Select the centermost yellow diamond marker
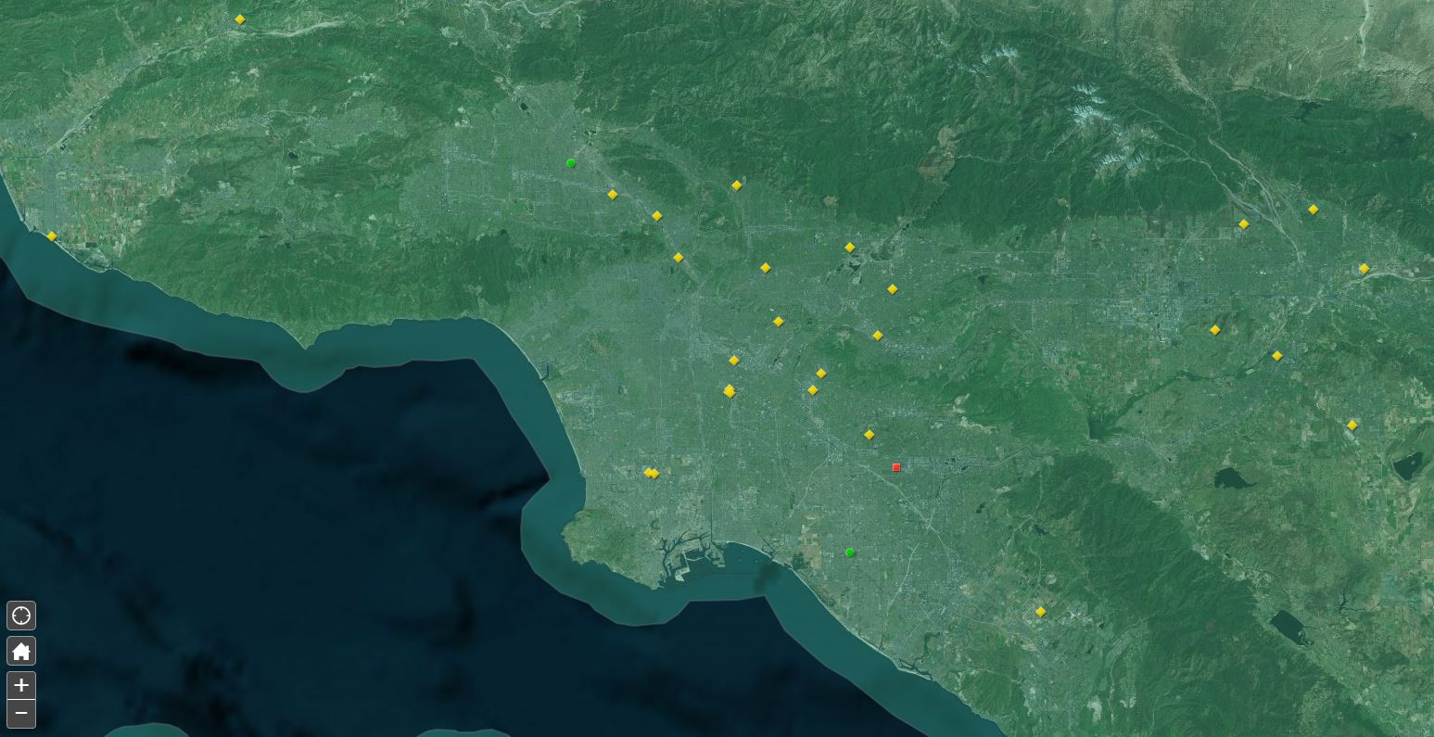Image resolution: width=1434 pixels, height=737 pixels. [x=734, y=360]
